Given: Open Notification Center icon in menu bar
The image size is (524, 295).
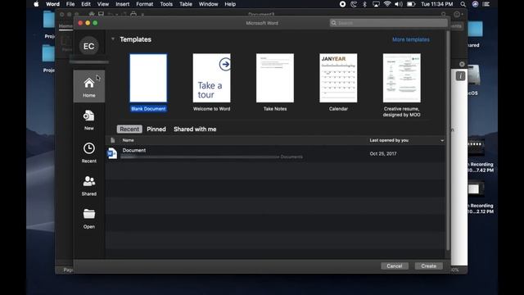Looking at the screenshot, I should (486, 4).
